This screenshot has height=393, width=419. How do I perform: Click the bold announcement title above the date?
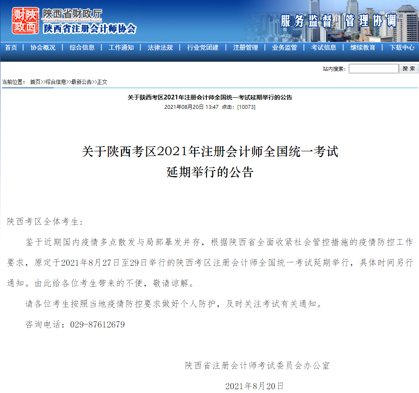tap(210, 98)
